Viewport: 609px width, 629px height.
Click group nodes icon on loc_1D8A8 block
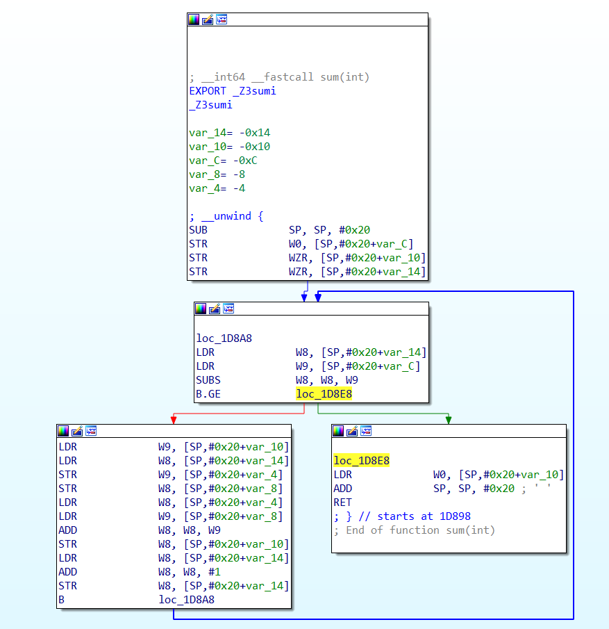pos(228,309)
